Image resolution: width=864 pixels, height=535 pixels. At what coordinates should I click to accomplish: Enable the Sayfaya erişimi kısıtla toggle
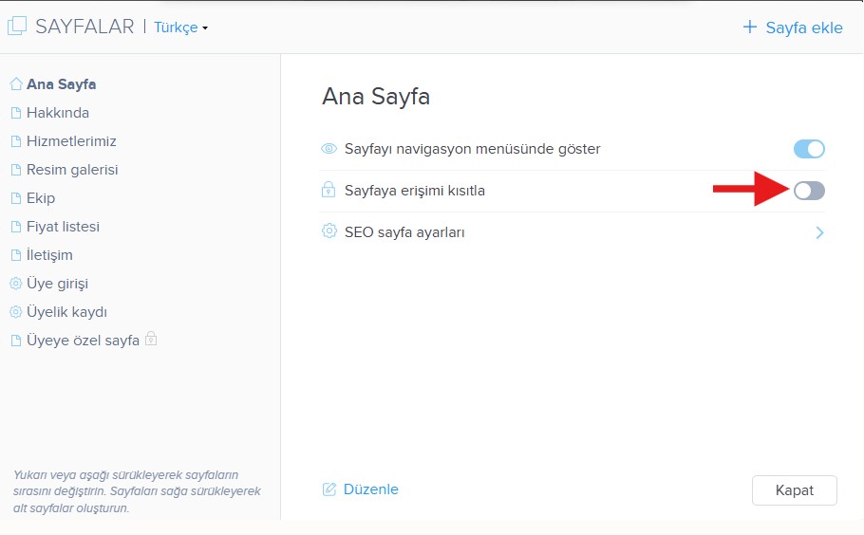click(x=809, y=191)
